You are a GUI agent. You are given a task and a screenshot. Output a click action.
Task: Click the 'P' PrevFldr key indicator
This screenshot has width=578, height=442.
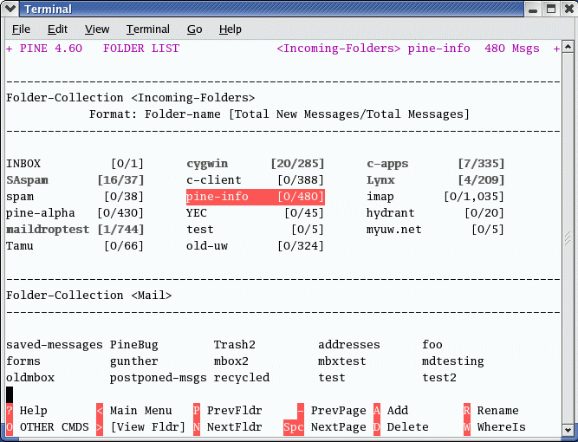[197, 411]
